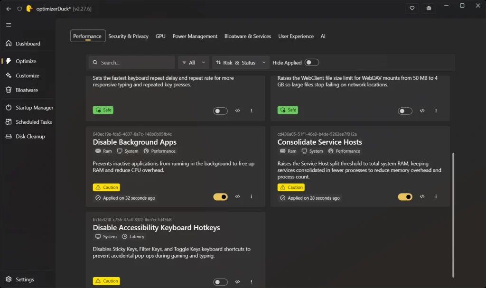This screenshot has width=486, height=288.
Task: Click Ram tag on Consolidate Service Hosts
Action: coord(288,151)
